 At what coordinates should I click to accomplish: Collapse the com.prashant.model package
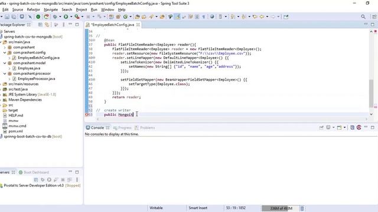tap(5, 63)
